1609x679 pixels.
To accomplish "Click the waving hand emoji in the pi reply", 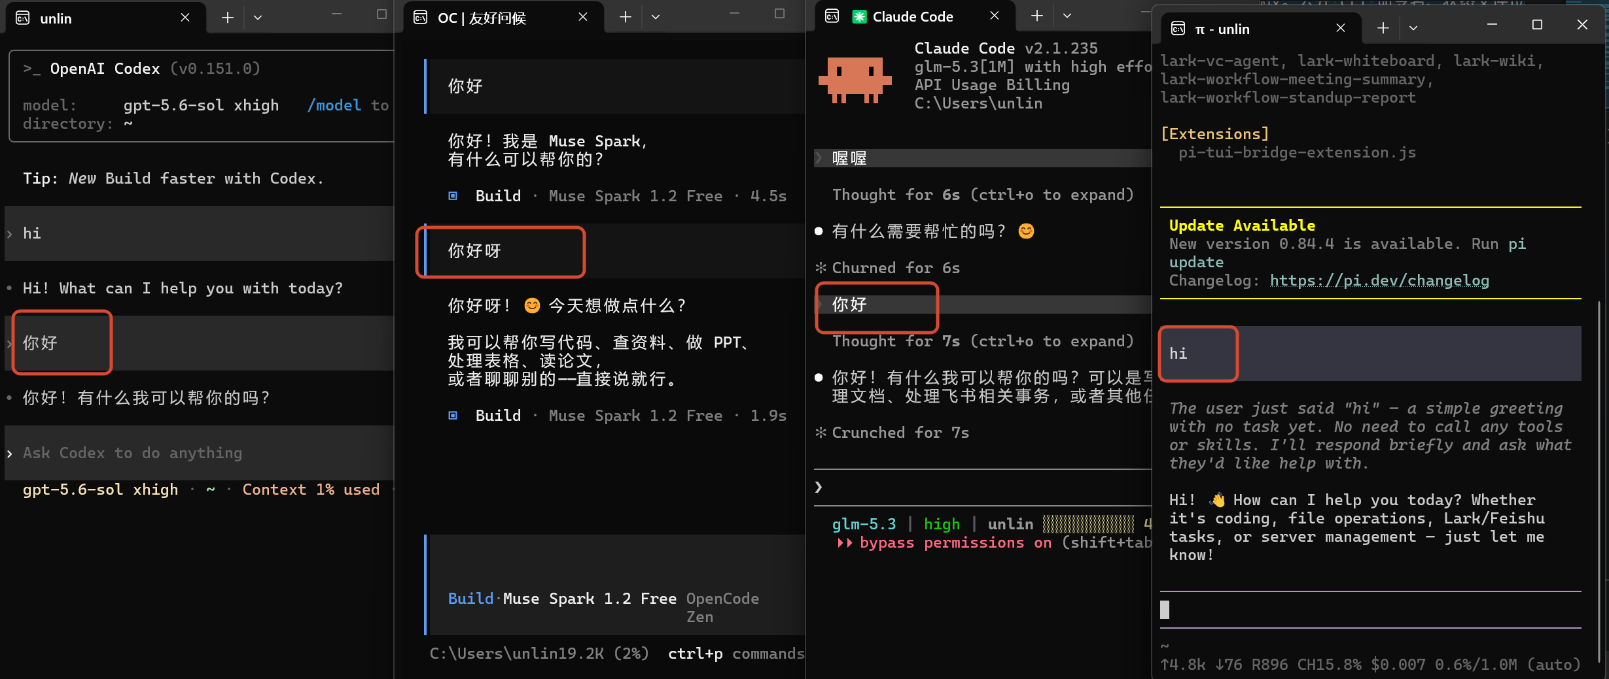I will (x=1217, y=500).
